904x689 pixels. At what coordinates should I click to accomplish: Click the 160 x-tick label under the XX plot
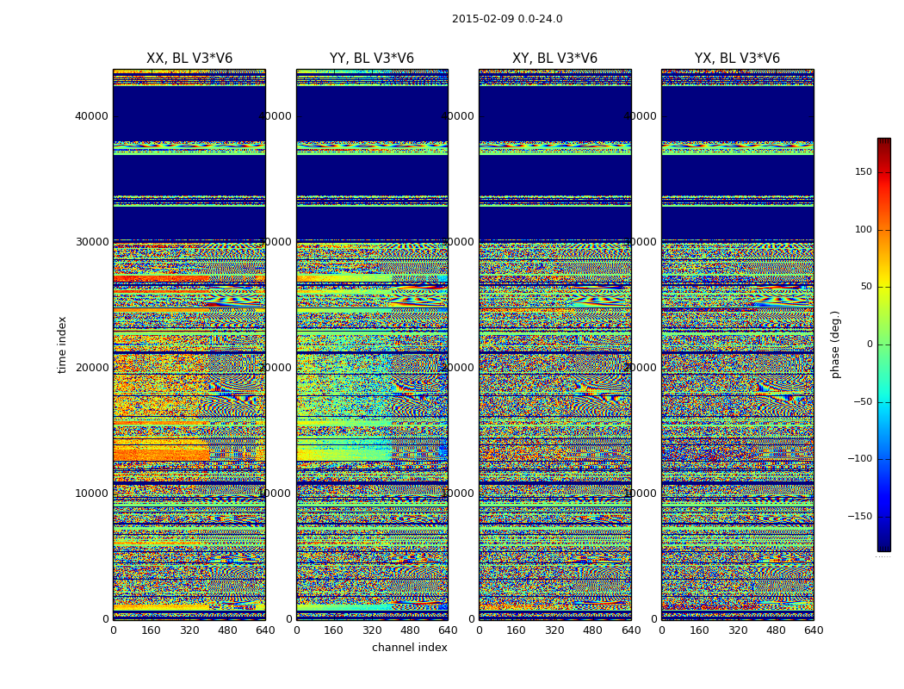point(151,630)
